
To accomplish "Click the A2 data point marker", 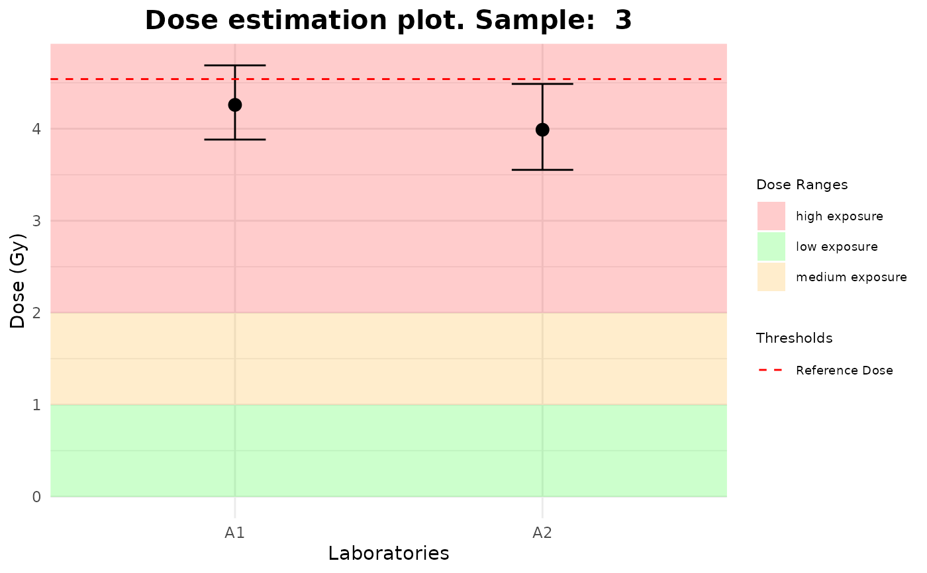I will tap(542, 130).
